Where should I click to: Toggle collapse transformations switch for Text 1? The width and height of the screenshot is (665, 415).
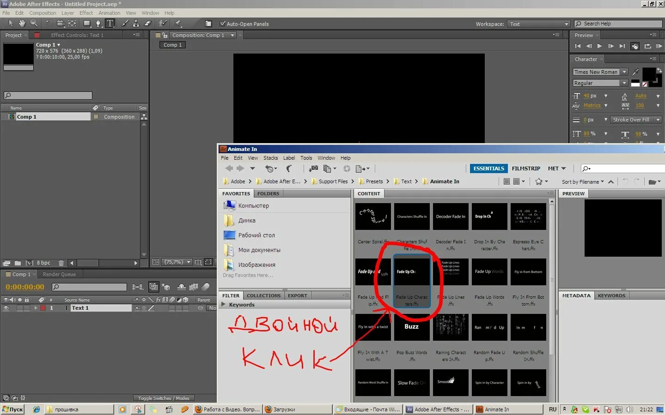[x=144, y=308]
